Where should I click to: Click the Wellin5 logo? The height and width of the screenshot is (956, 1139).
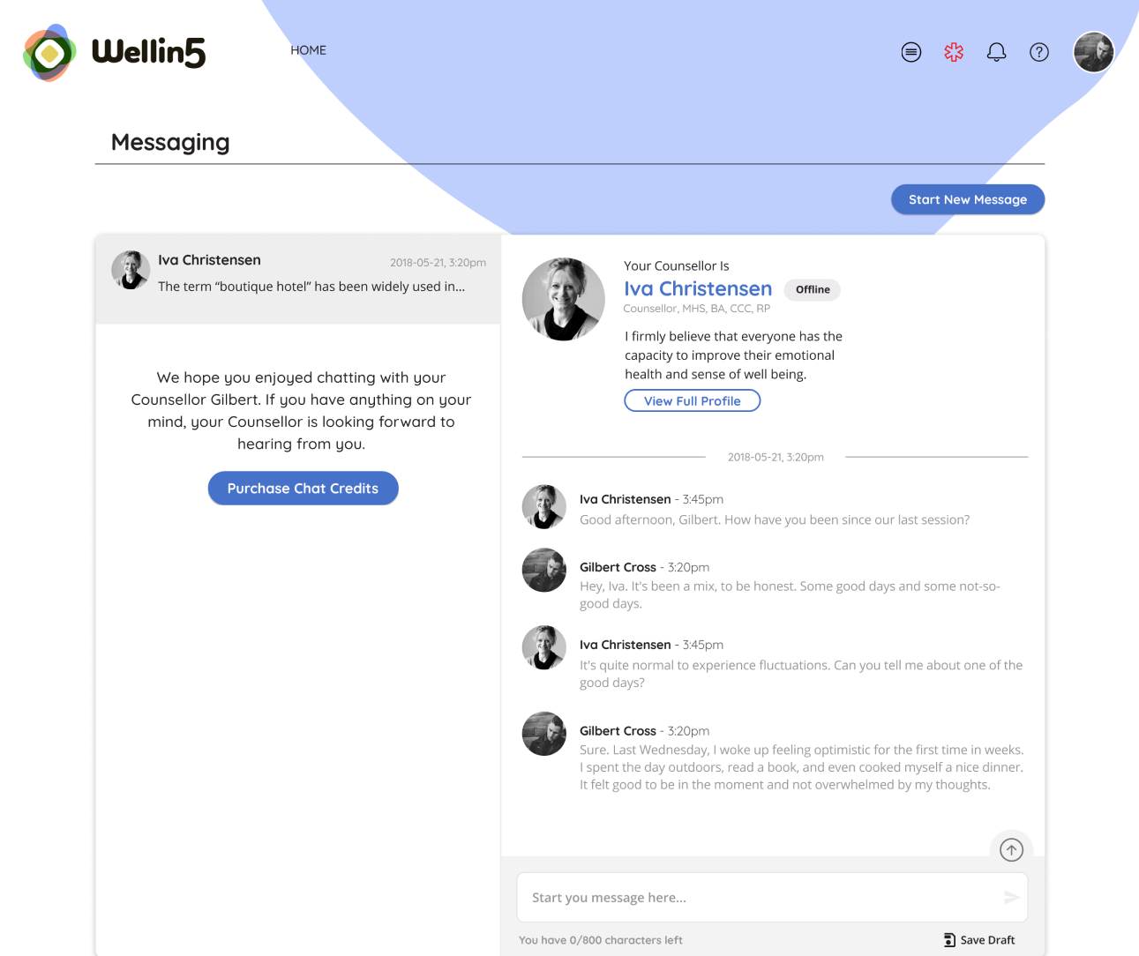click(114, 53)
